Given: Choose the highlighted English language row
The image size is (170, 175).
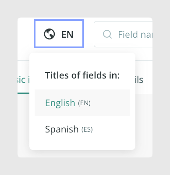Looking at the screenshot, I should coord(82,103).
